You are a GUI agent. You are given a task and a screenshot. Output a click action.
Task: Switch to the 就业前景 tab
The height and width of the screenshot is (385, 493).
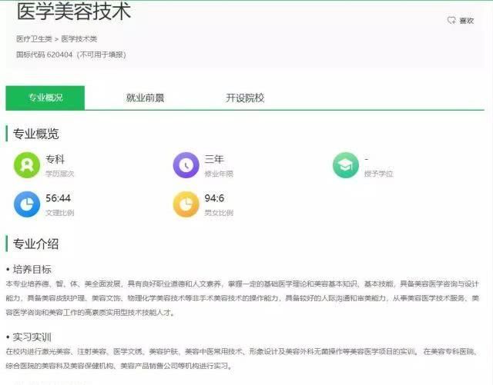click(x=145, y=98)
